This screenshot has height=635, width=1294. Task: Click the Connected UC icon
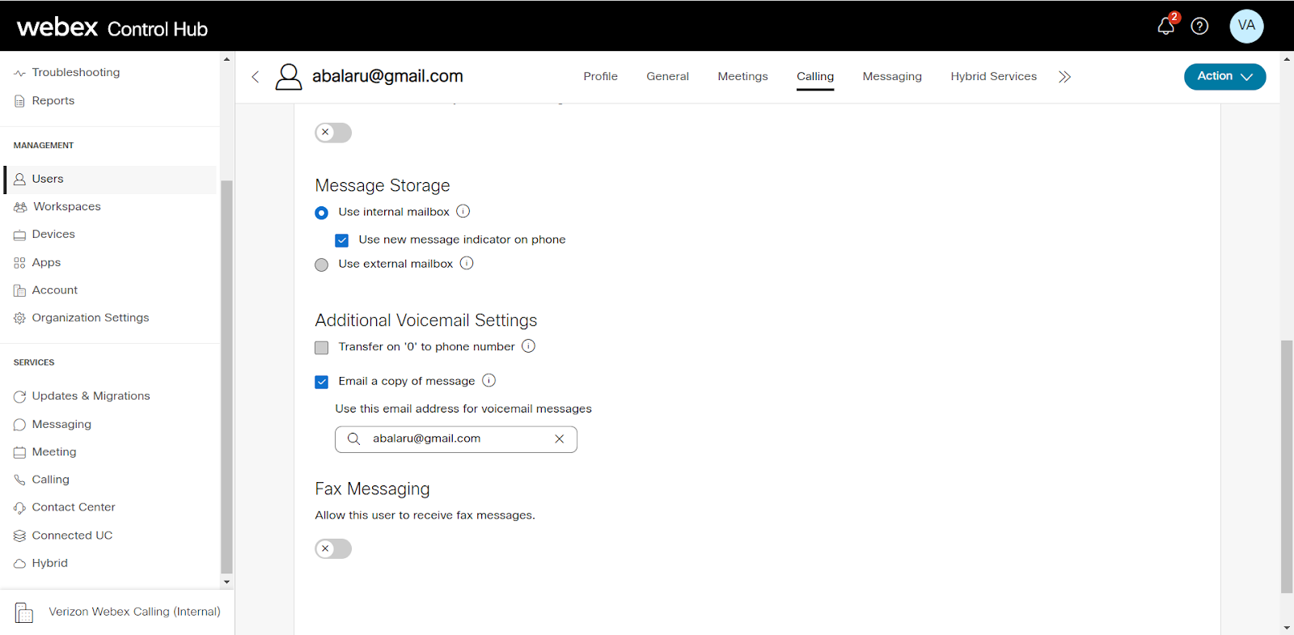[x=19, y=536]
